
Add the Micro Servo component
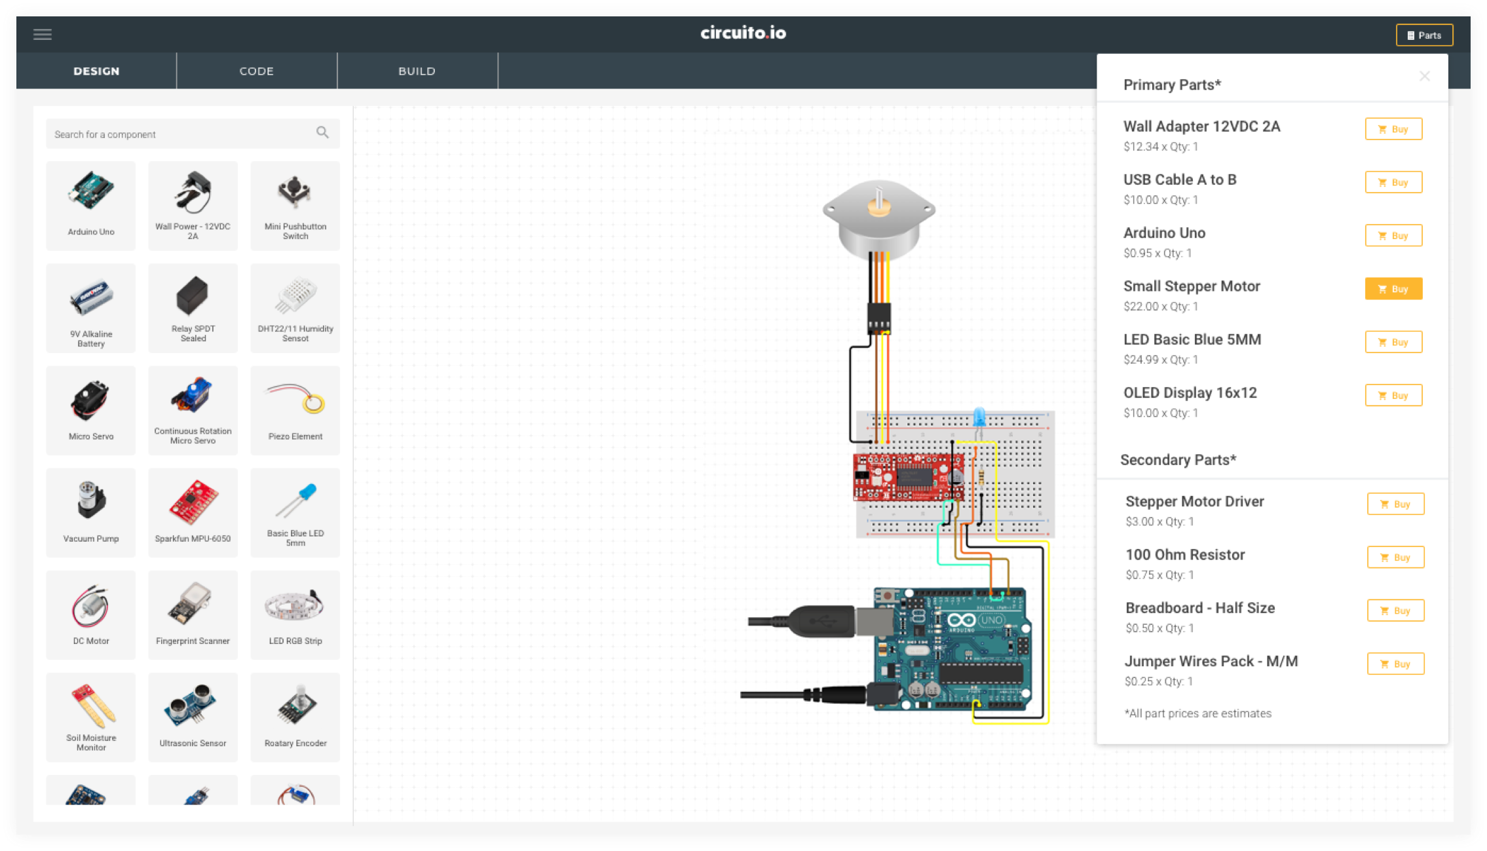(x=91, y=410)
